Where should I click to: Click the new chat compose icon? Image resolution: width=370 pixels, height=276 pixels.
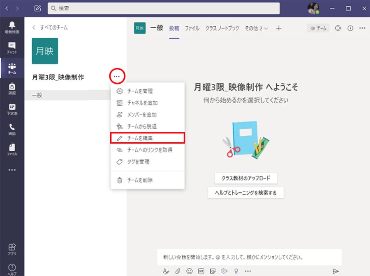pos(38,8)
